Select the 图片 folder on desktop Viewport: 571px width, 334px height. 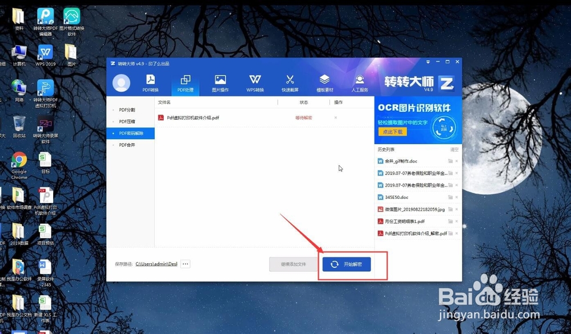71,55
